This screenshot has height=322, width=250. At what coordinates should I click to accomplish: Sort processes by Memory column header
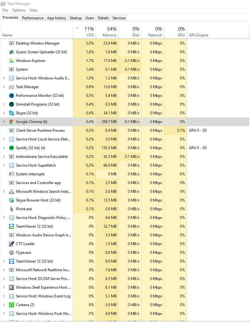[x=107, y=32]
